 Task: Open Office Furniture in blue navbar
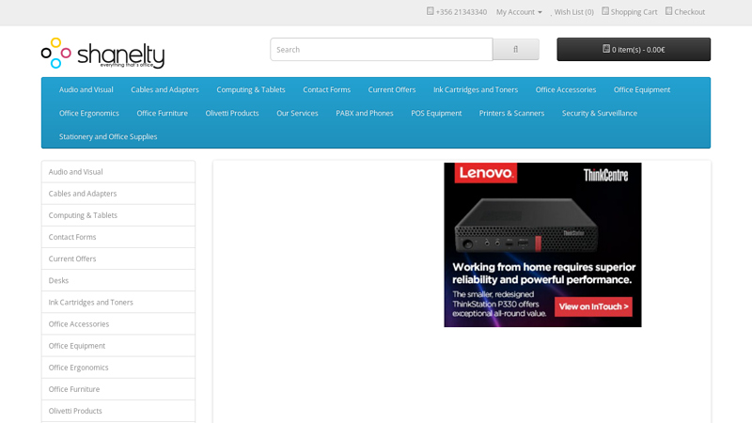point(162,113)
